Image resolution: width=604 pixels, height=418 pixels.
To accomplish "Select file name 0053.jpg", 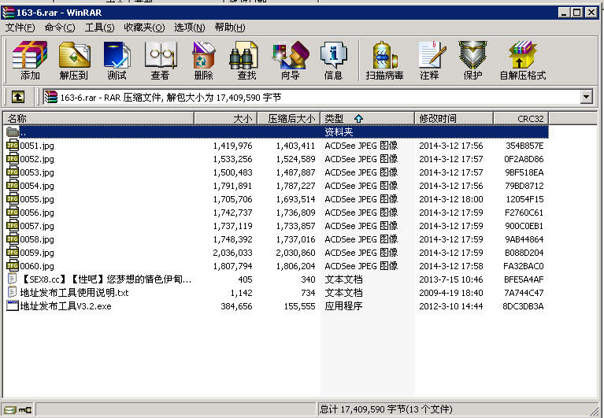I will click(x=37, y=172).
